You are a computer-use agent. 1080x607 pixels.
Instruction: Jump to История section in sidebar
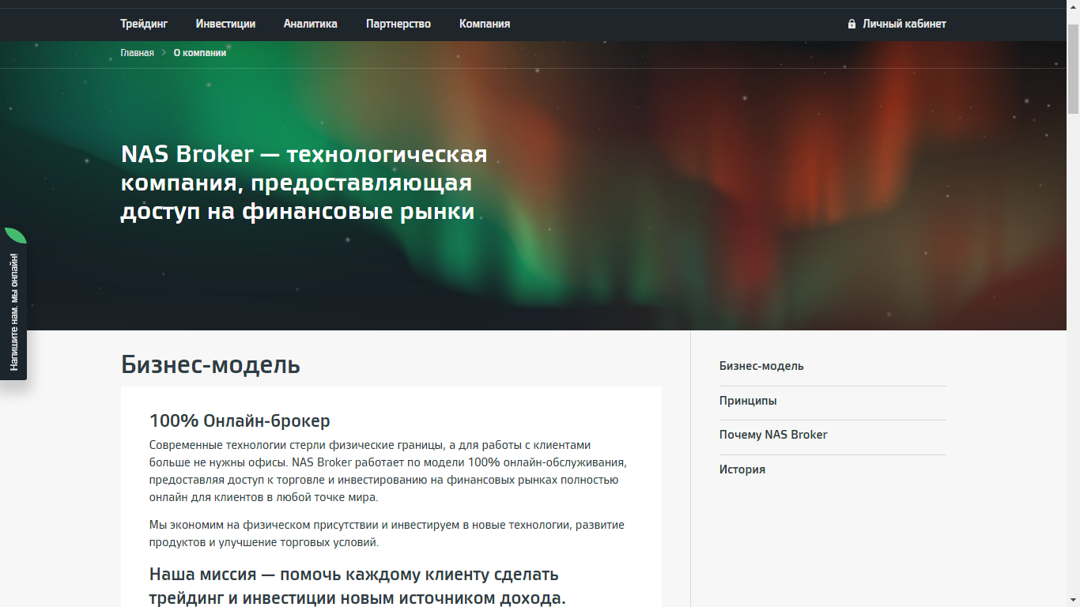click(x=742, y=469)
